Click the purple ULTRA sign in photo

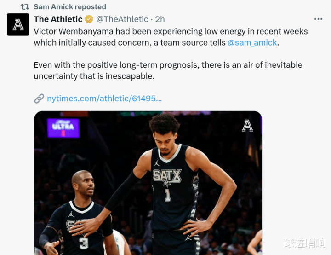tap(63, 128)
